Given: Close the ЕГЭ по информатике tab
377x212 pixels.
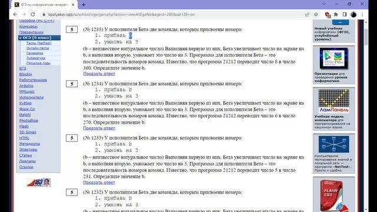Looking at the screenshot, I should click(x=73, y=5).
